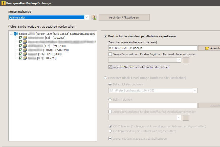Viewport: 220px width, 147px height.
Task: Click the mailbox icon in the DiscoverySearchMailbox row
Action: point(25,42)
